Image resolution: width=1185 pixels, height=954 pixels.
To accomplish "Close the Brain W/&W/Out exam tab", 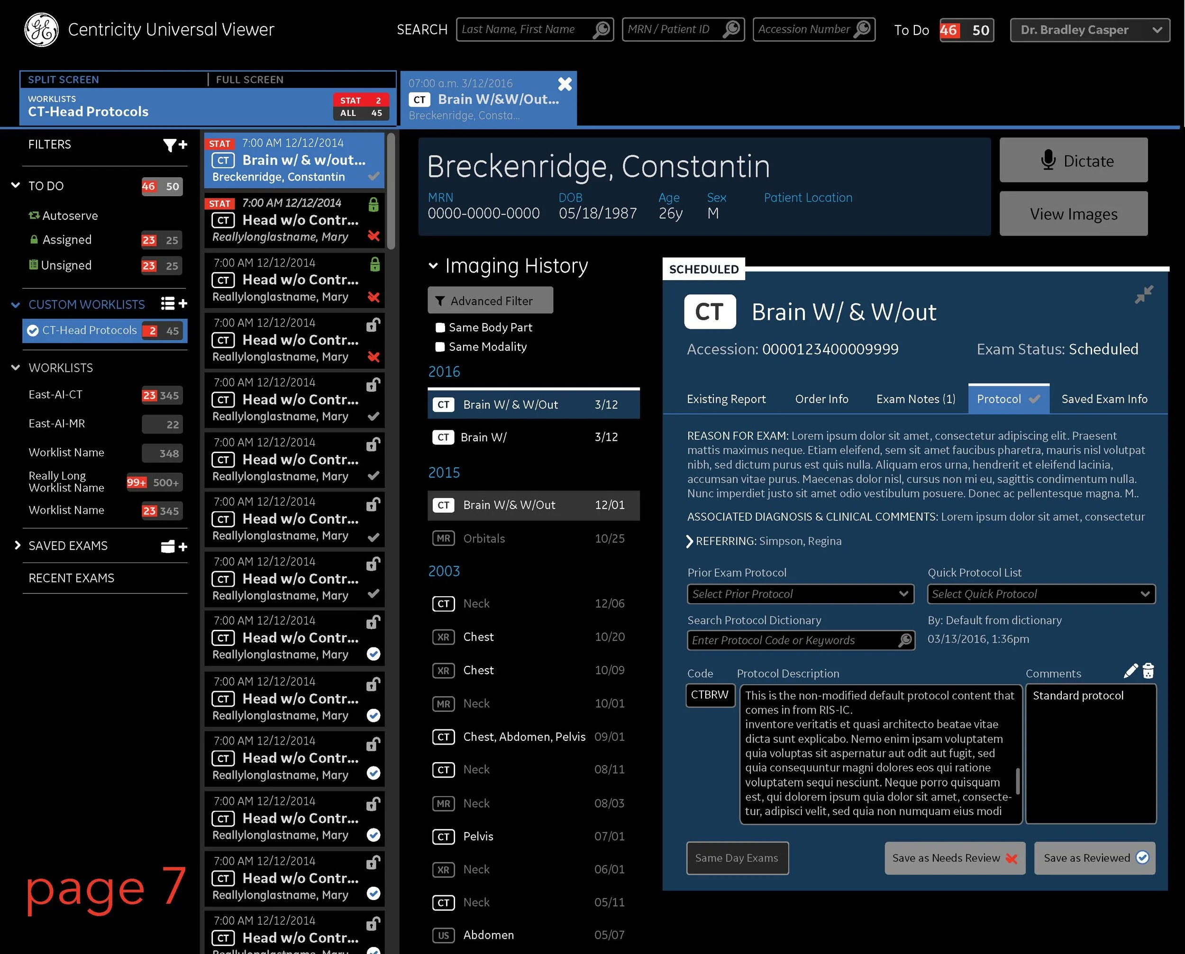I will [565, 83].
